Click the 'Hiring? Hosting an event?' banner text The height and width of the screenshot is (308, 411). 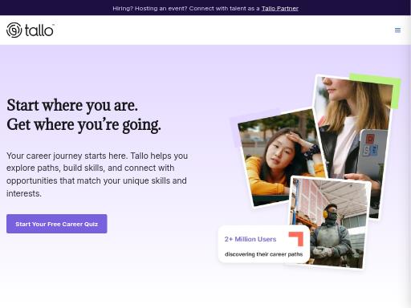pyautogui.click(x=205, y=9)
